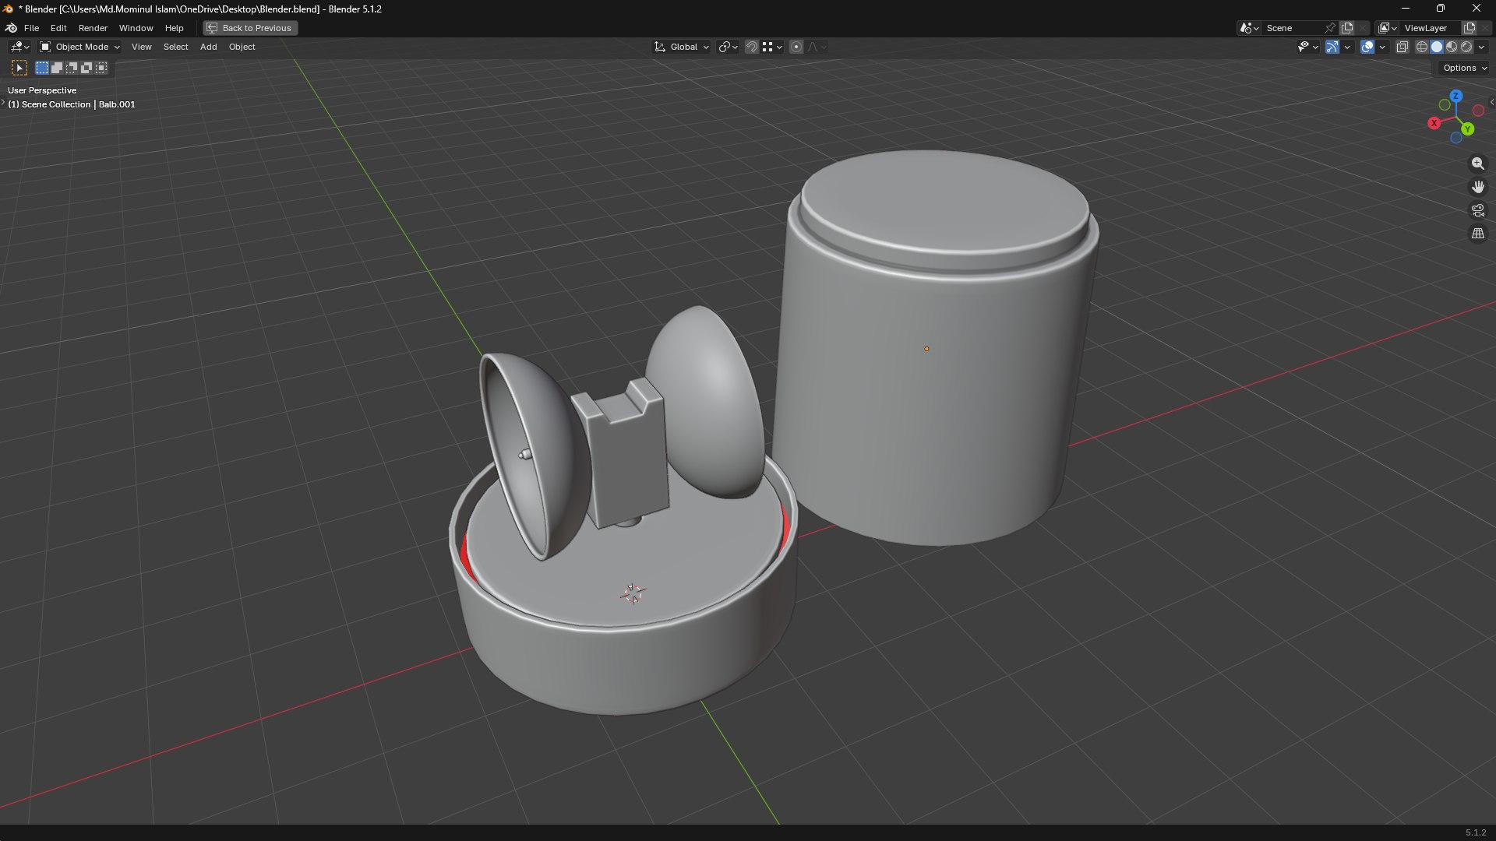Screen dimensions: 1496x841
Task: Click the pan view hand icon
Action: pyautogui.click(x=1477, y=187)
